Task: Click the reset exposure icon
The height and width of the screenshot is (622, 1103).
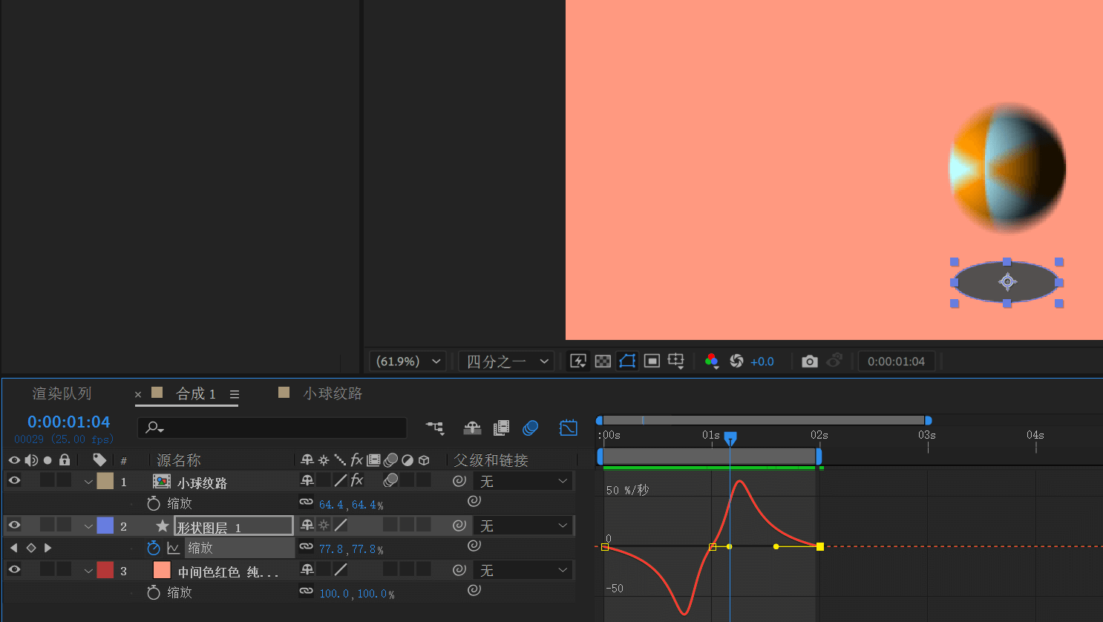Action: pos(736,361)
